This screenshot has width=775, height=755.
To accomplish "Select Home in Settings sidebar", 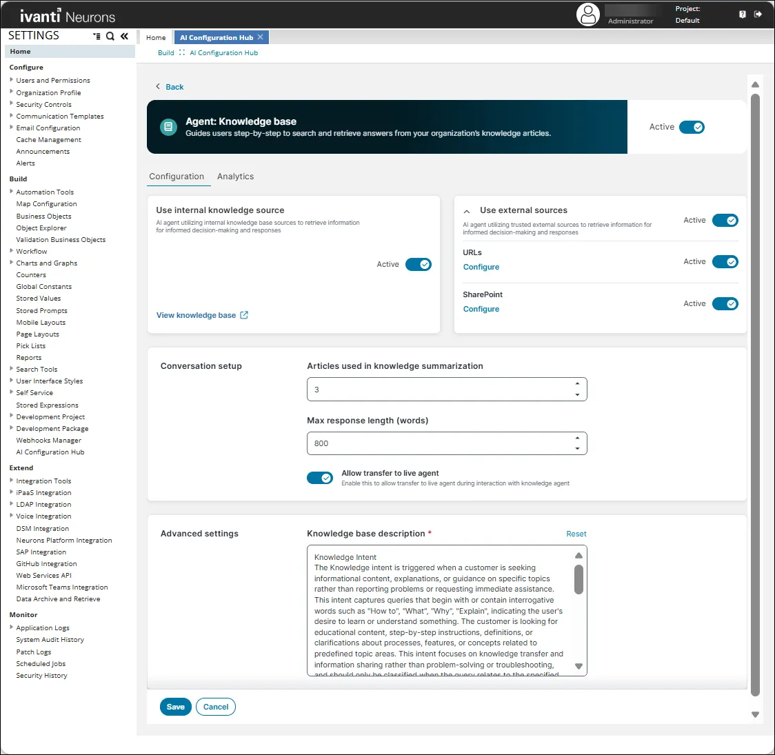I will click(x=70, y=52).
